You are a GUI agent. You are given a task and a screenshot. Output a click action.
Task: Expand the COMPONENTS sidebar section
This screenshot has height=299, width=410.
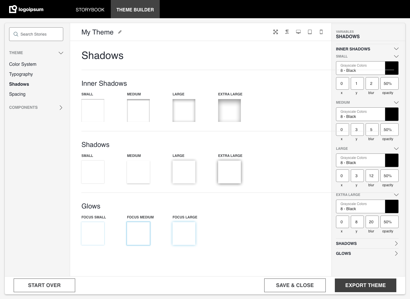(61, 108)
